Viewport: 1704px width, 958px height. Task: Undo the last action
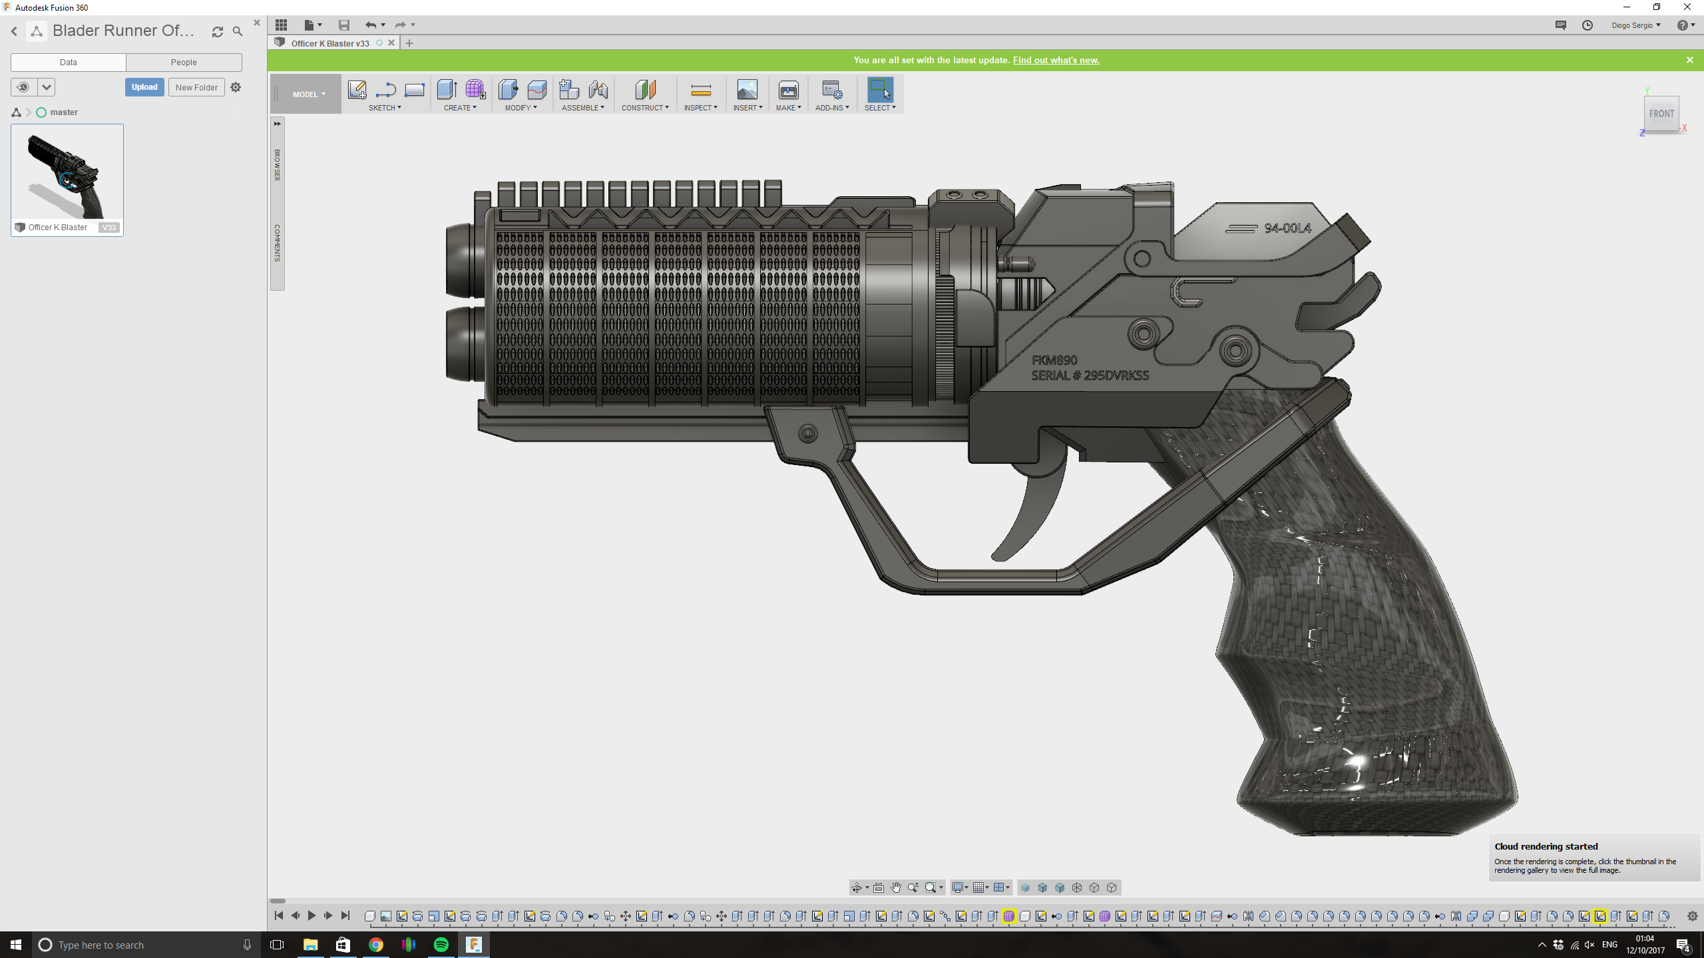point(370,25)
